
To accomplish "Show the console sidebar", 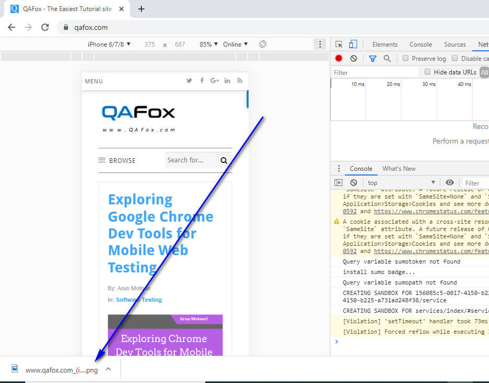I will [338, 183].
